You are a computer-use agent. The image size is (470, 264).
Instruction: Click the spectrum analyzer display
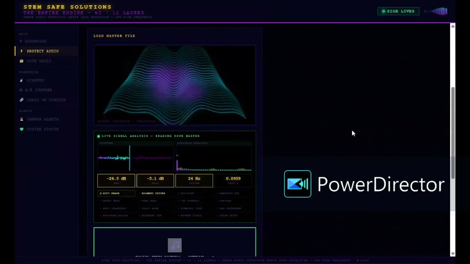(x=214, y=158)
